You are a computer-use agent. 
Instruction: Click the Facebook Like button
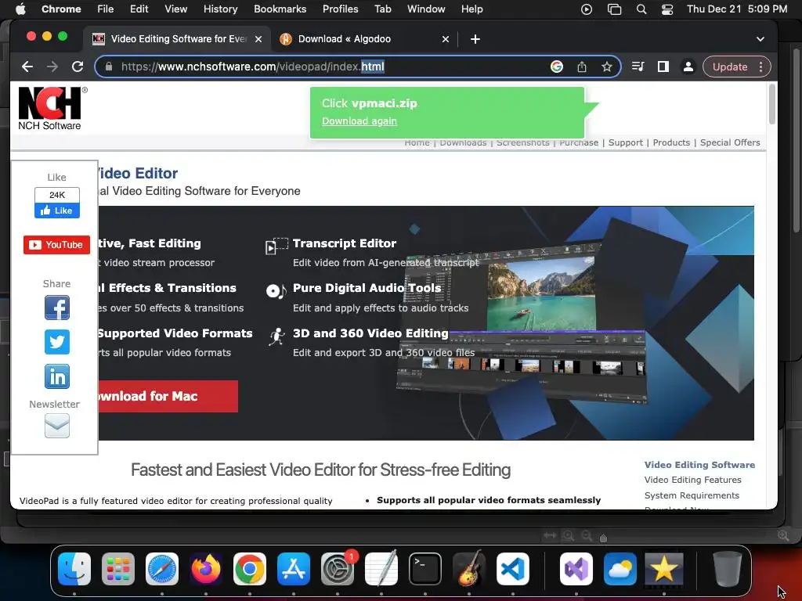tap(56, 211)
